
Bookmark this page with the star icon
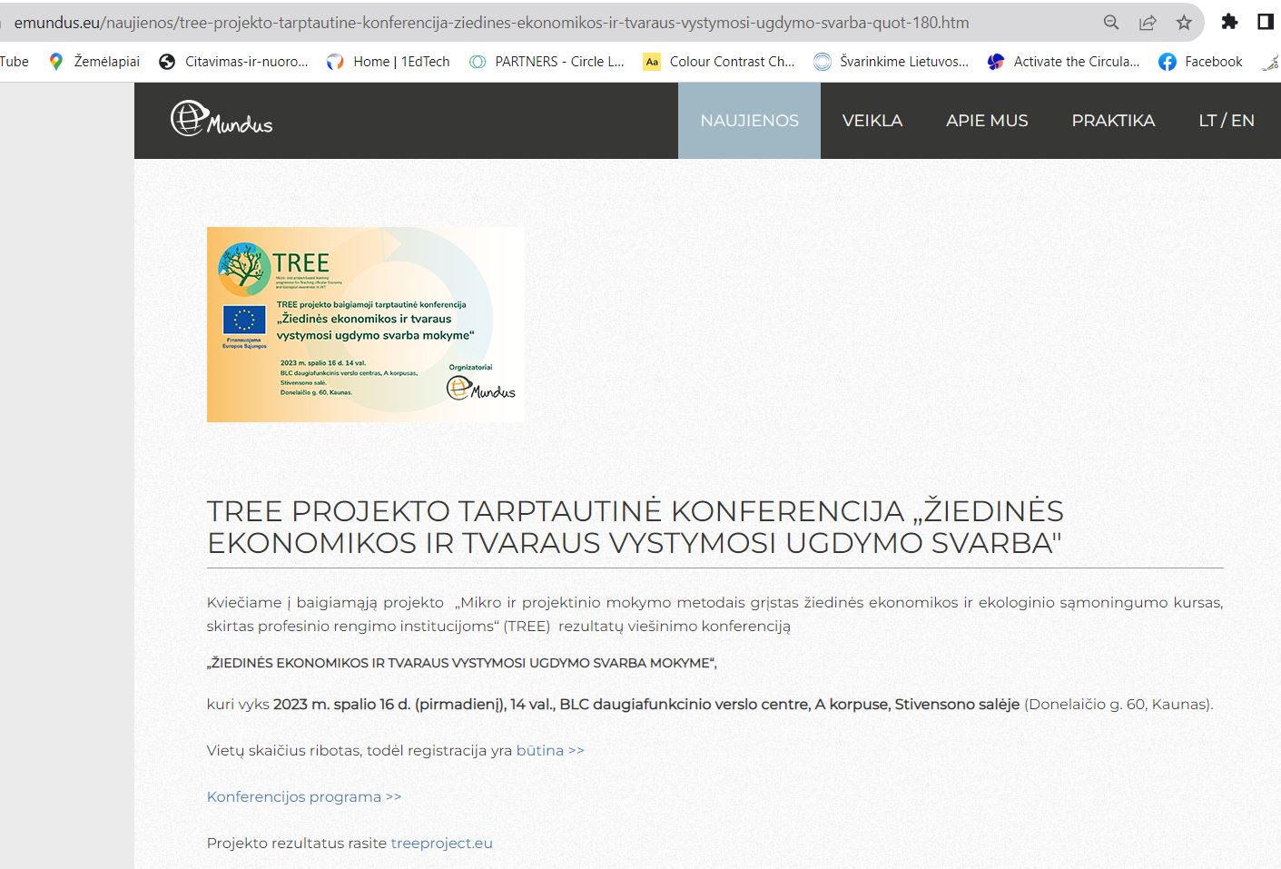point(1184,23)
